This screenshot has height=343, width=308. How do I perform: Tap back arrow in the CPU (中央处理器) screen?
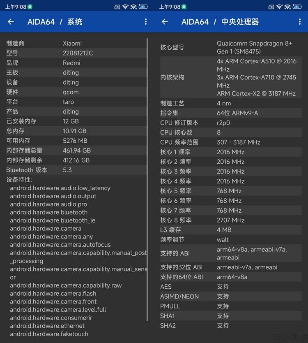point(165,22)
